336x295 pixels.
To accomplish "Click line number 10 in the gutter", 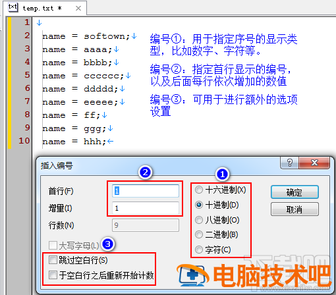I will coord(24,141).
